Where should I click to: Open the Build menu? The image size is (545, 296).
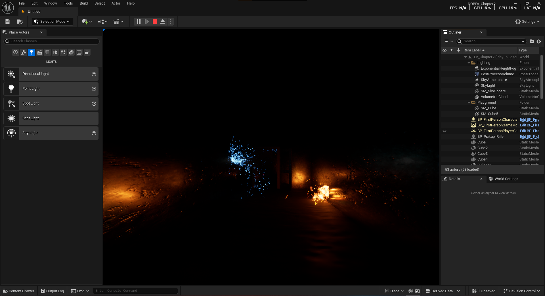pos(84,3)
